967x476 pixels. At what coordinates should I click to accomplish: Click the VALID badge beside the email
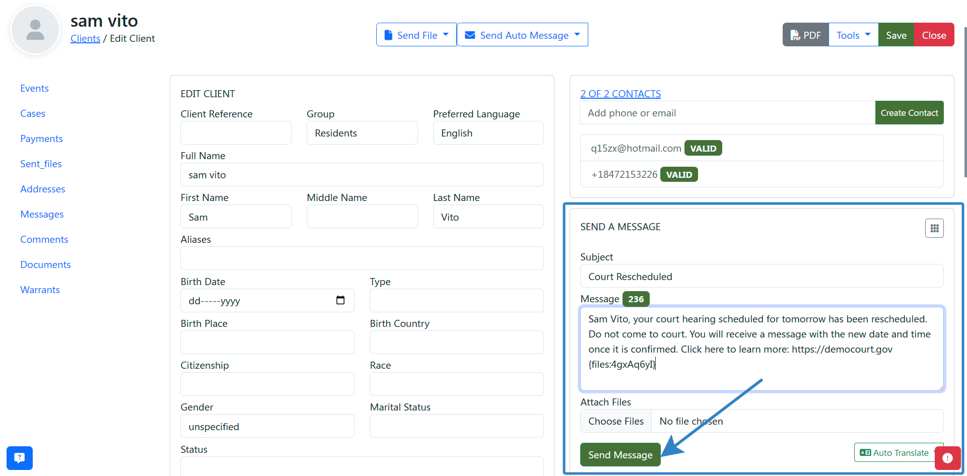tap(703, 148)
